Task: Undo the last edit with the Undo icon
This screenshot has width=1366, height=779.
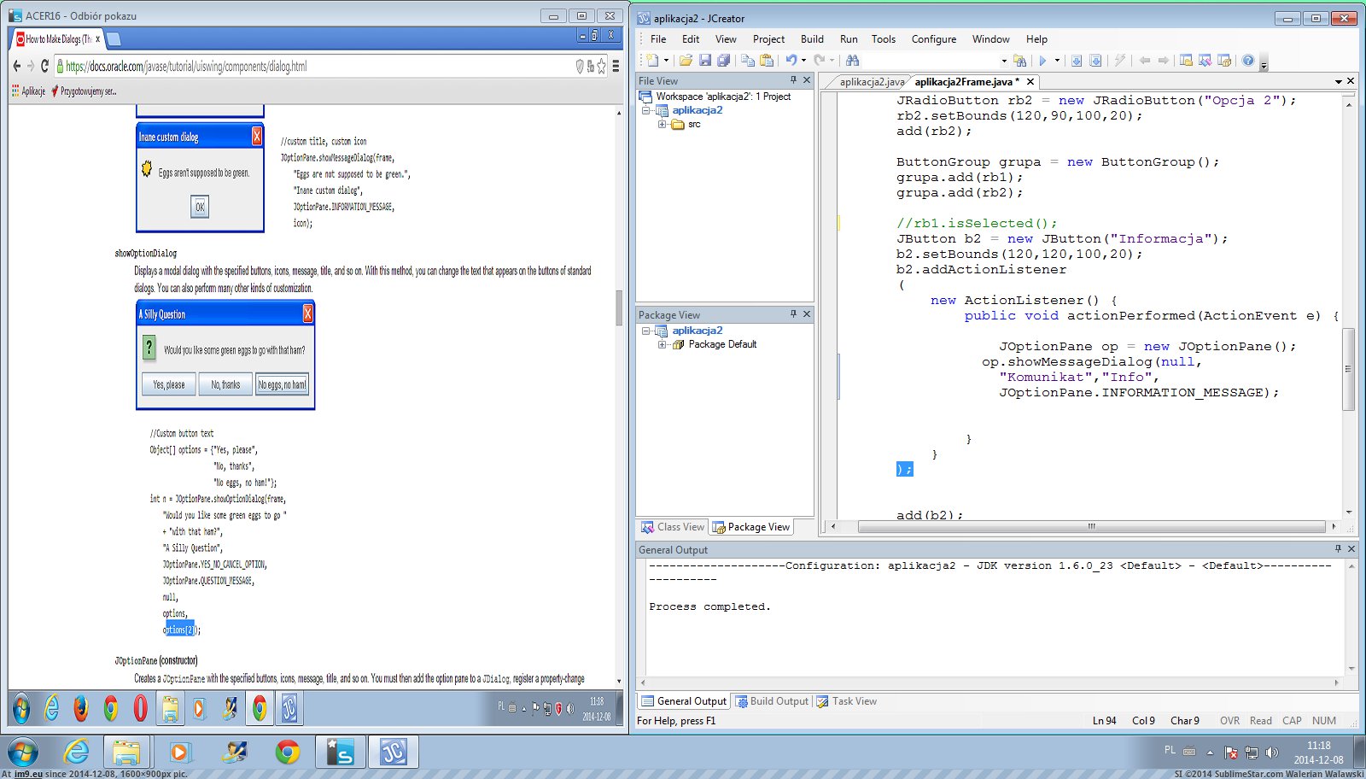Action: [791, 60]
